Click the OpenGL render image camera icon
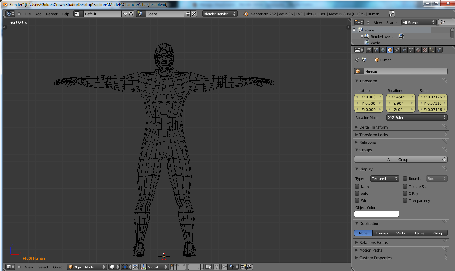 pos(244,267)
